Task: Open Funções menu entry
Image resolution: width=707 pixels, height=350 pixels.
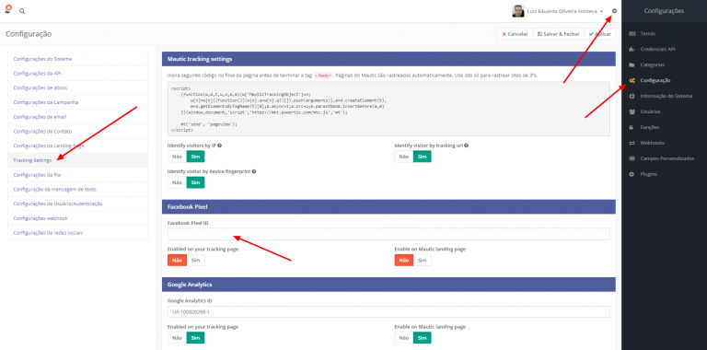Action: (x=650, y=127)
